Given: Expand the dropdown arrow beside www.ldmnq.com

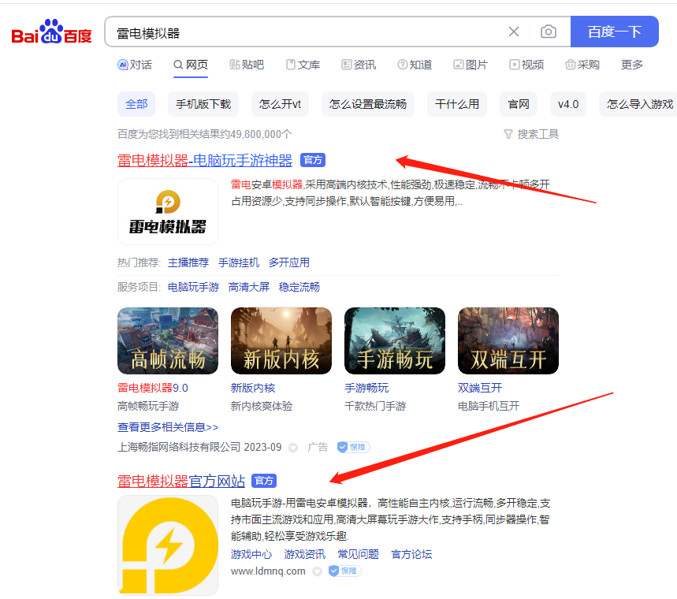Looking at the screenshot, I should (318, 571).
